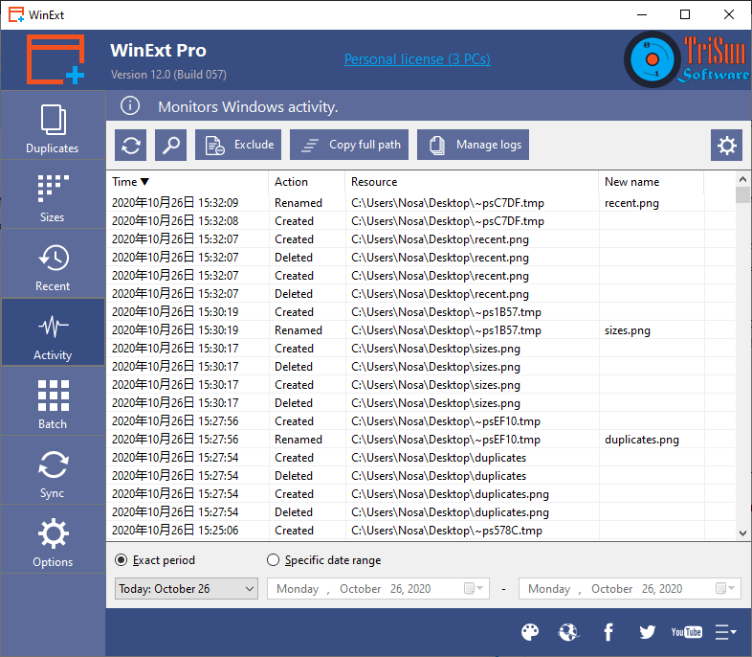Click the Exclude button
Screen dimensions: 752x657
pyautogui.click(x=238, y=145)
